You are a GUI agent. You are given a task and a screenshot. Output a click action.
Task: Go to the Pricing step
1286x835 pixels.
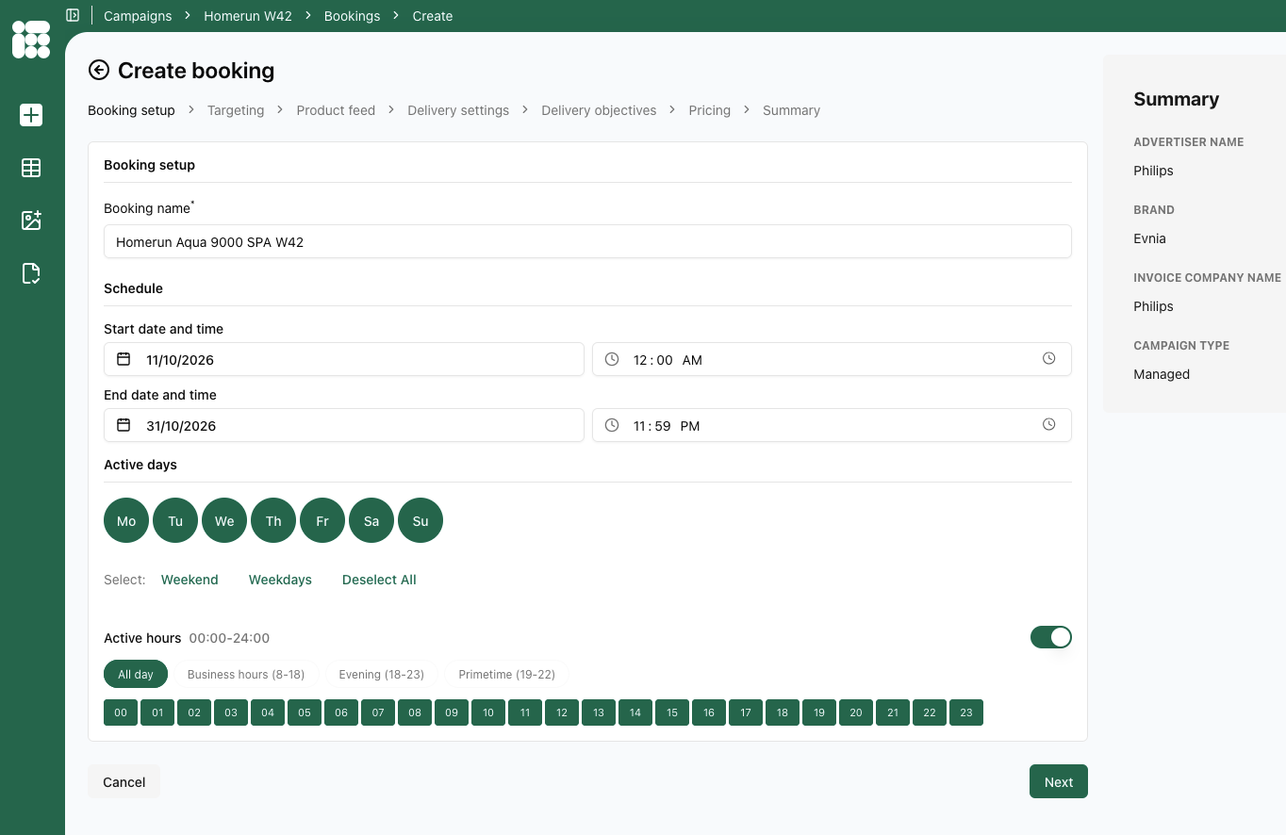click(710, 110)
